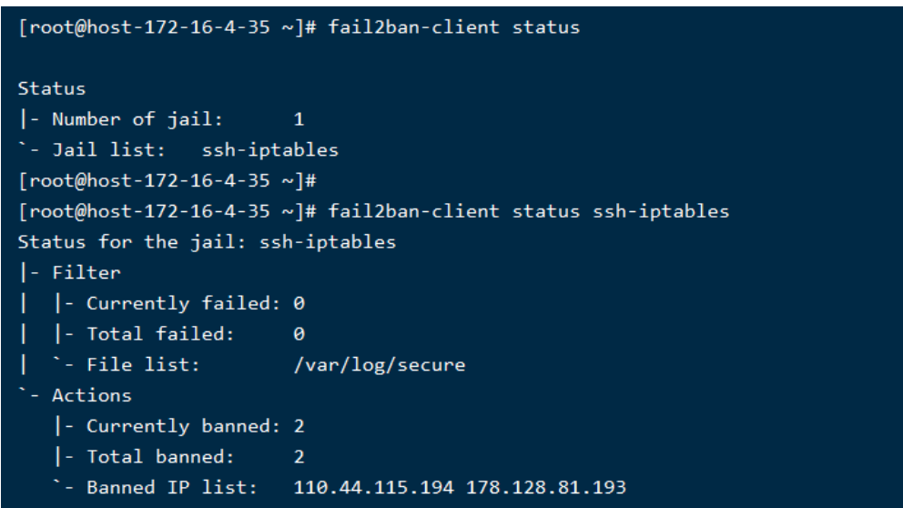Click the Currently failed entry
This screenshot has width=903, height=508.
point(189,303)
